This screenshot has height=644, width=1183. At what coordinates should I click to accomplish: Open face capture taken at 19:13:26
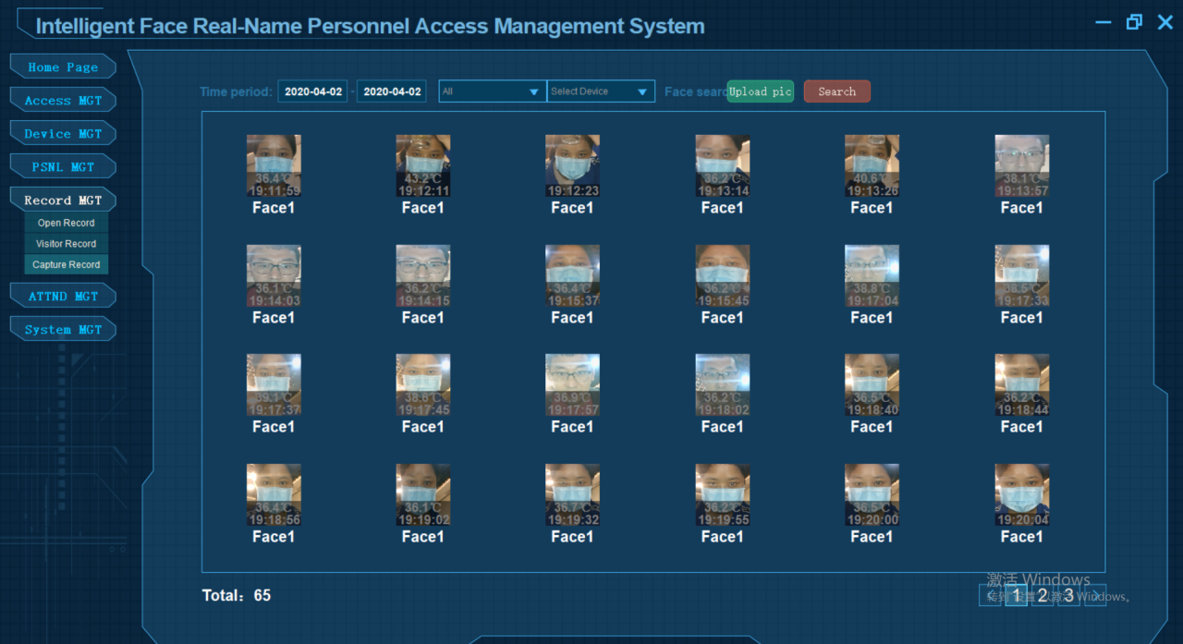[x=872, y=166]
